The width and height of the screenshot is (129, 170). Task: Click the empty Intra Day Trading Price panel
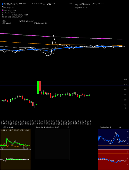pyautogui.click(x=52, y=144)
